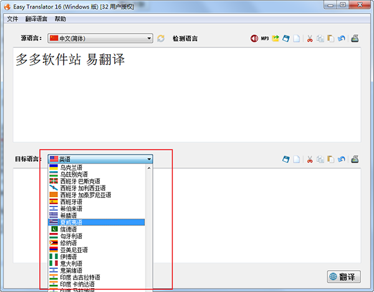Open the 翻译语言 menu
This screenshot has height=292, width=374.
pyautogui.click(x=36, y=19)
